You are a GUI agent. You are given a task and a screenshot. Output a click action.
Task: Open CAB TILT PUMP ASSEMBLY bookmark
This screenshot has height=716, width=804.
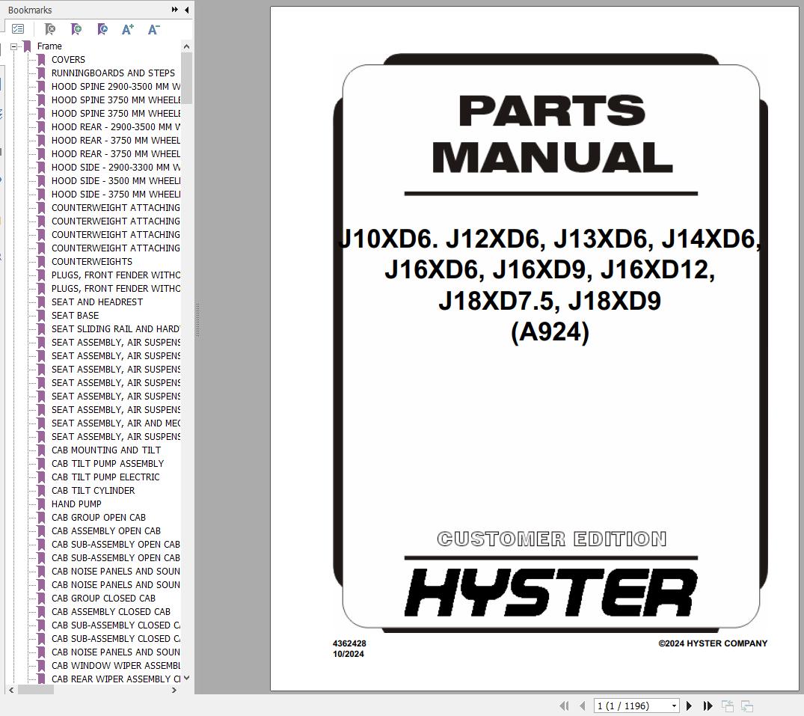tap(108, 463)
